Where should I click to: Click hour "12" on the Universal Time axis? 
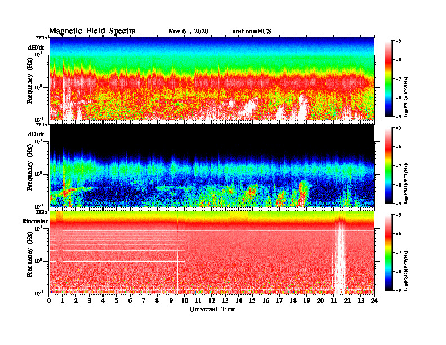pyautogui.click(x=211, y=301)
